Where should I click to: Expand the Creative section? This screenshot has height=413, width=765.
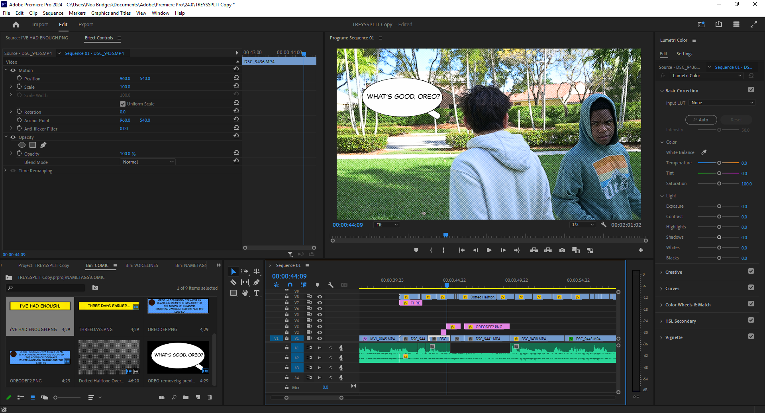[661, 273]
